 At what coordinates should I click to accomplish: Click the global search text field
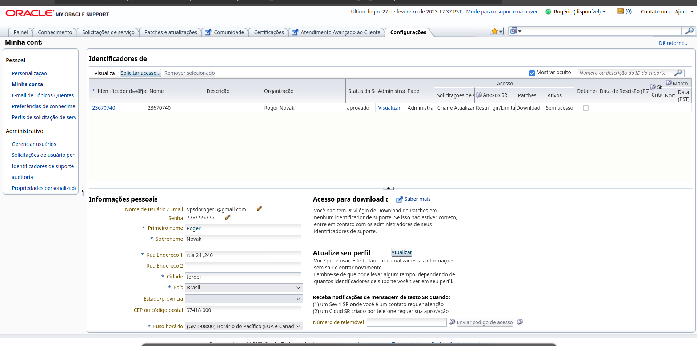pyautogui.click(x=602, y=31)
